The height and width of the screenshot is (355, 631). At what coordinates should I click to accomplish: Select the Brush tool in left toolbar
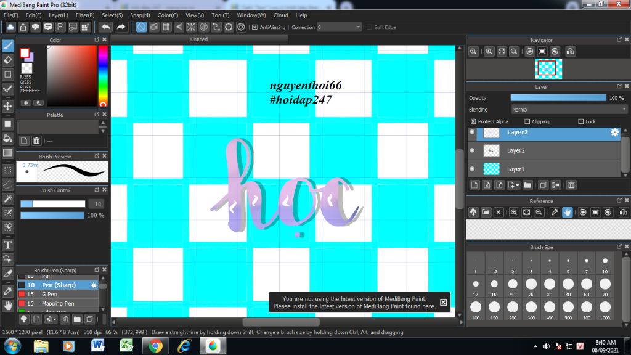click(7, 46)
